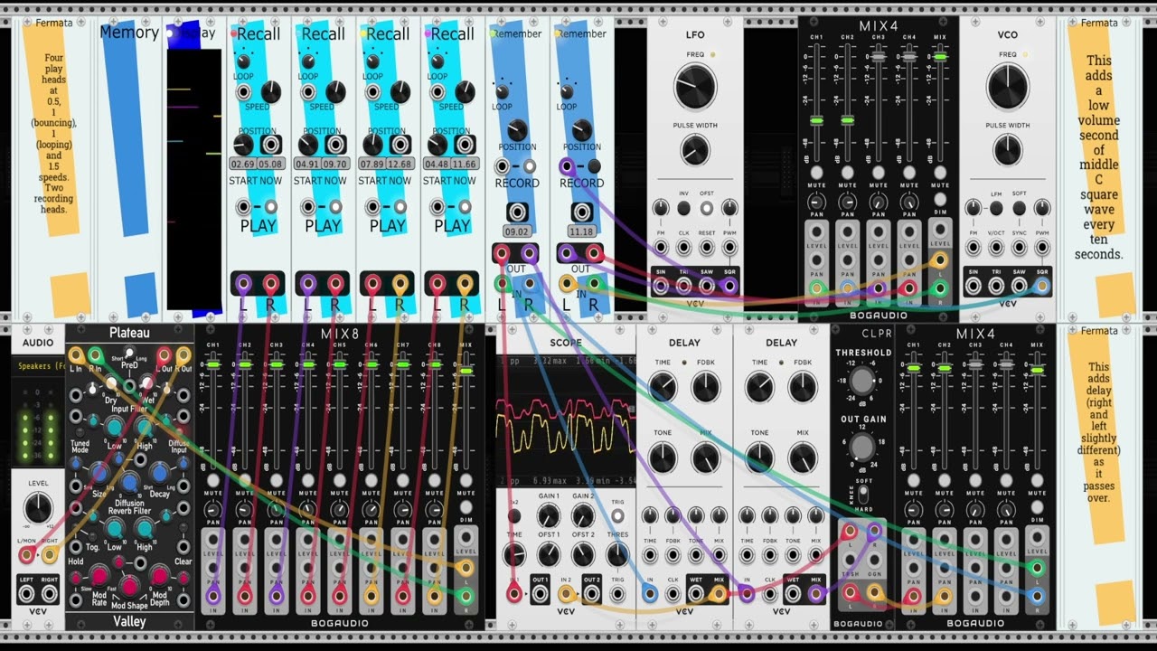The height and width of the screenshot is (651, 1157).
Task: Click the left Delay WET output jack
Action: tap(696, 593)
